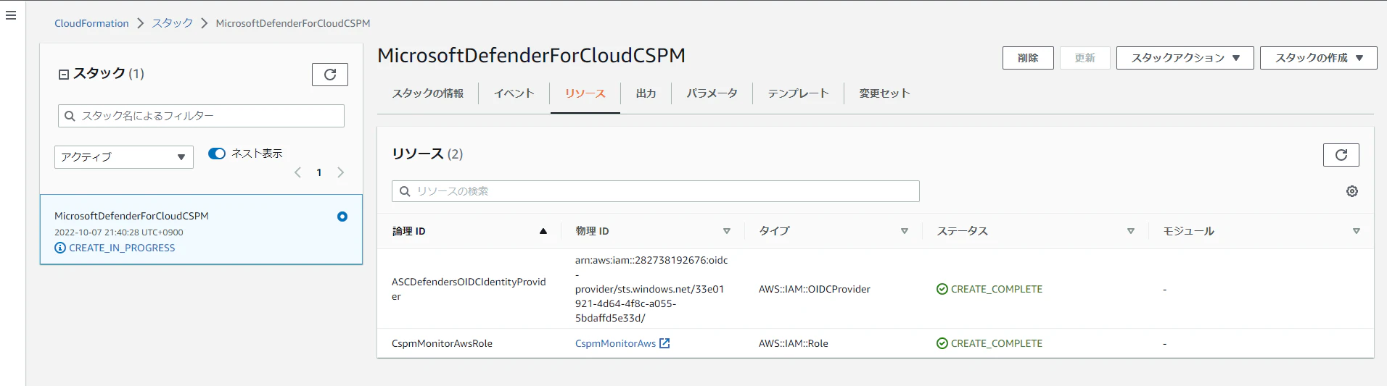Select the リソース tab

(x=585, y=93)
